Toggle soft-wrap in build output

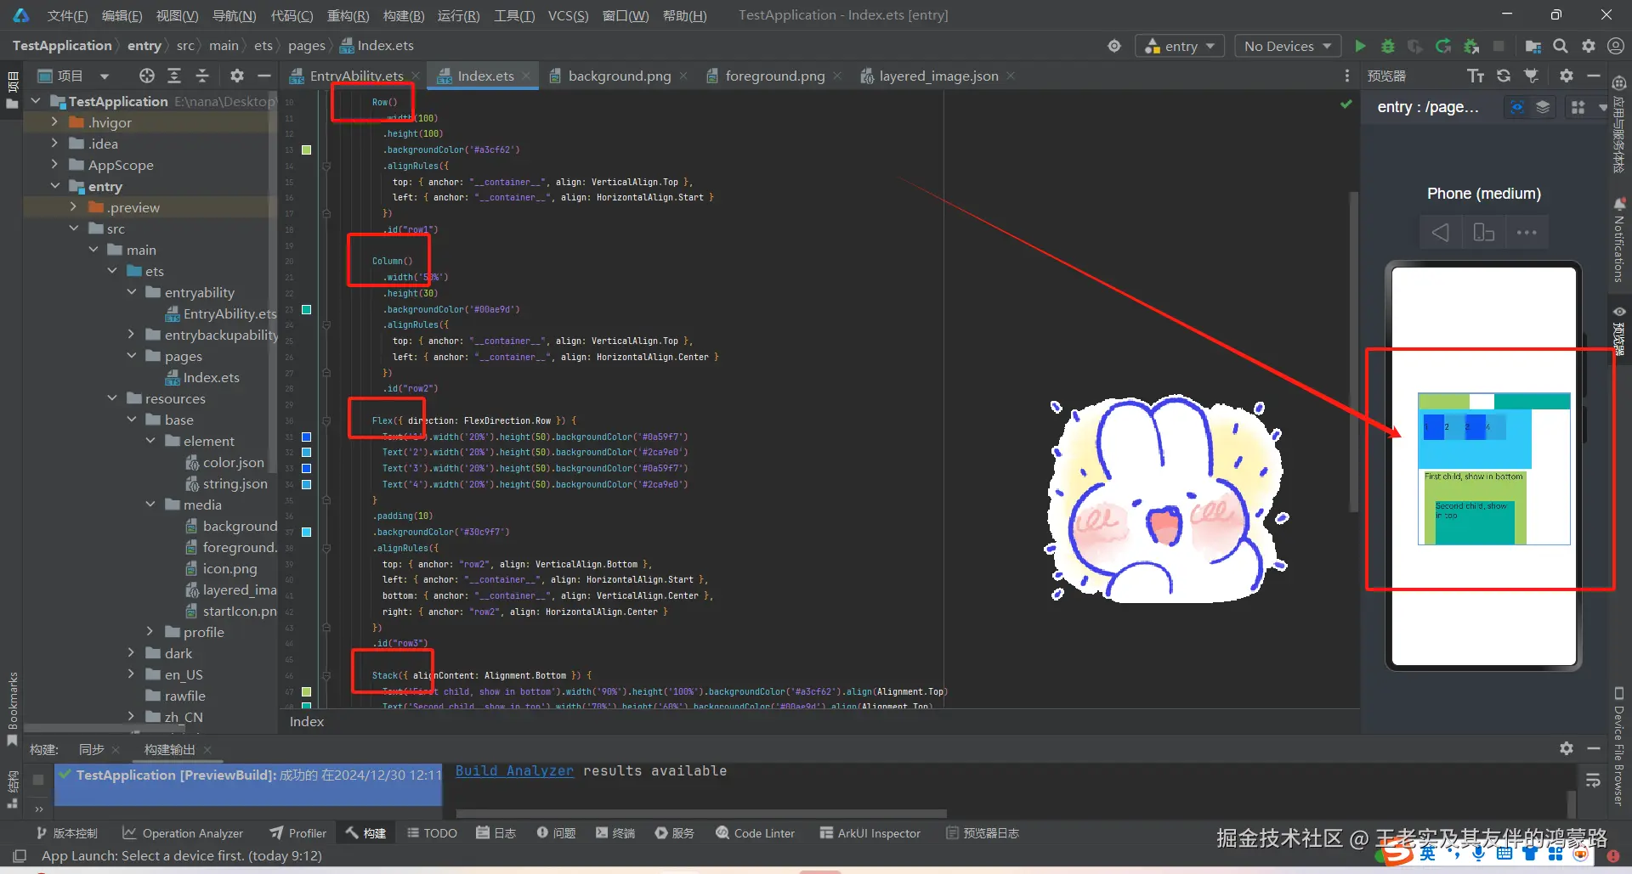pos(1594,780)
